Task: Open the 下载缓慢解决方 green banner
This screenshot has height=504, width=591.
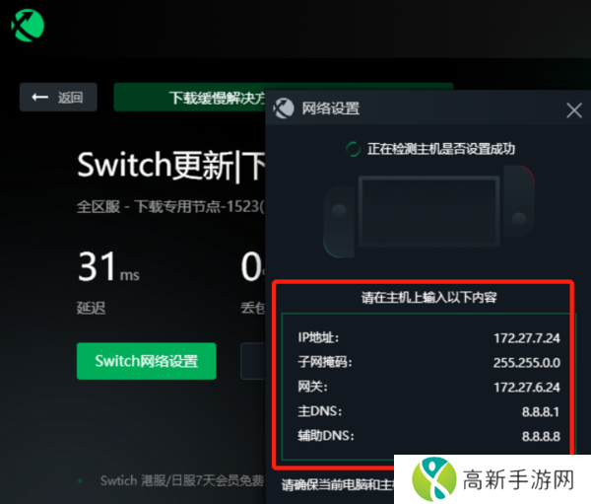Action: click(189, 97)
